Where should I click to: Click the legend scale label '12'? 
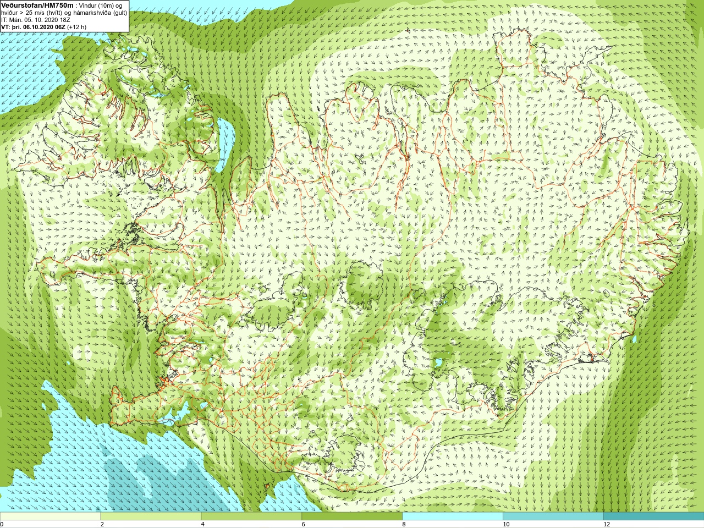pos(607,524)
